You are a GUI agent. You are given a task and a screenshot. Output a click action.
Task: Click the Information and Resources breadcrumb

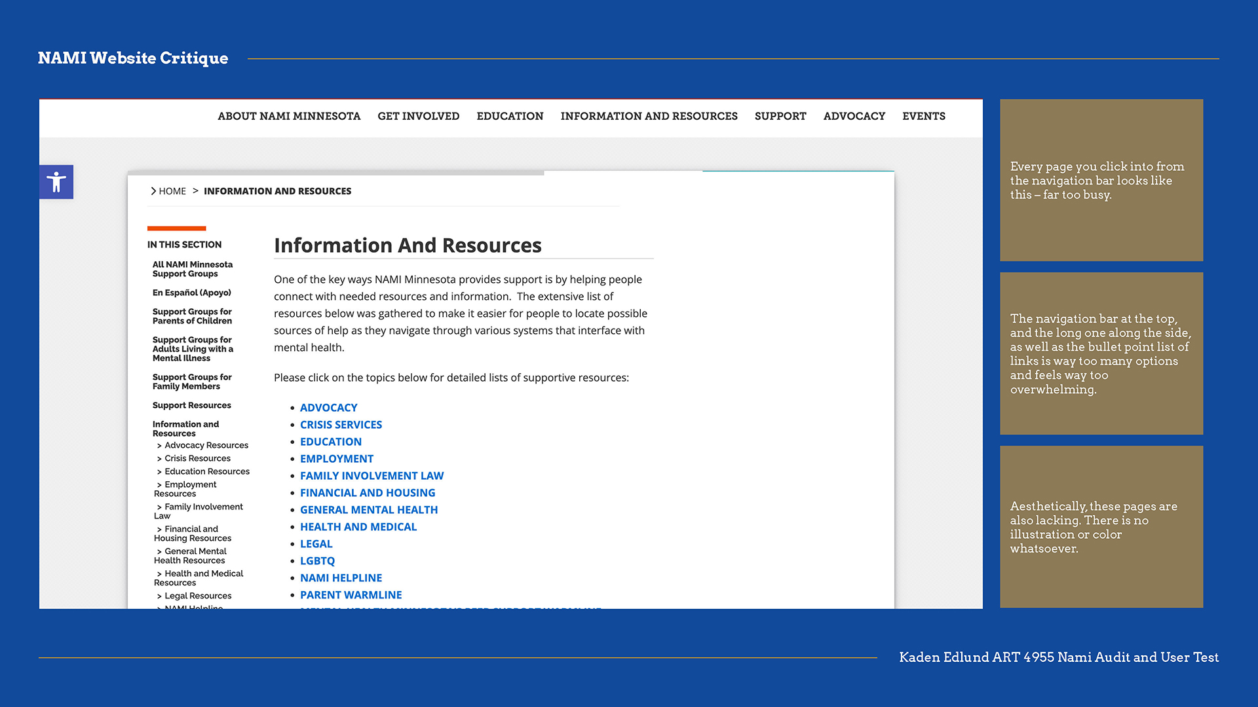point(277,191)
